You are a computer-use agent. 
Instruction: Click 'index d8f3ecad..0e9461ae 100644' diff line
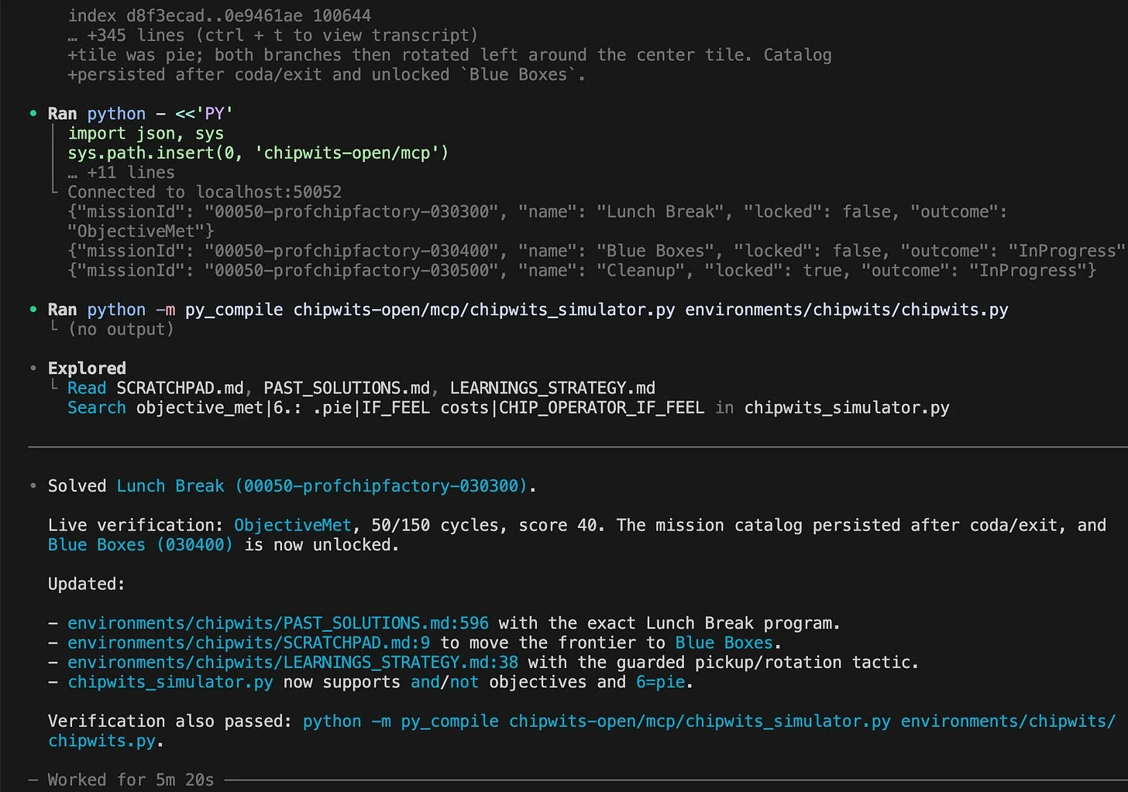coord(219,15)
